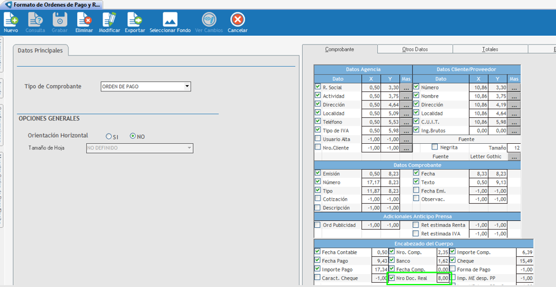Open Mas options for R. Social
The width and height of the screenshot is (556, 287).
(406, 88)
